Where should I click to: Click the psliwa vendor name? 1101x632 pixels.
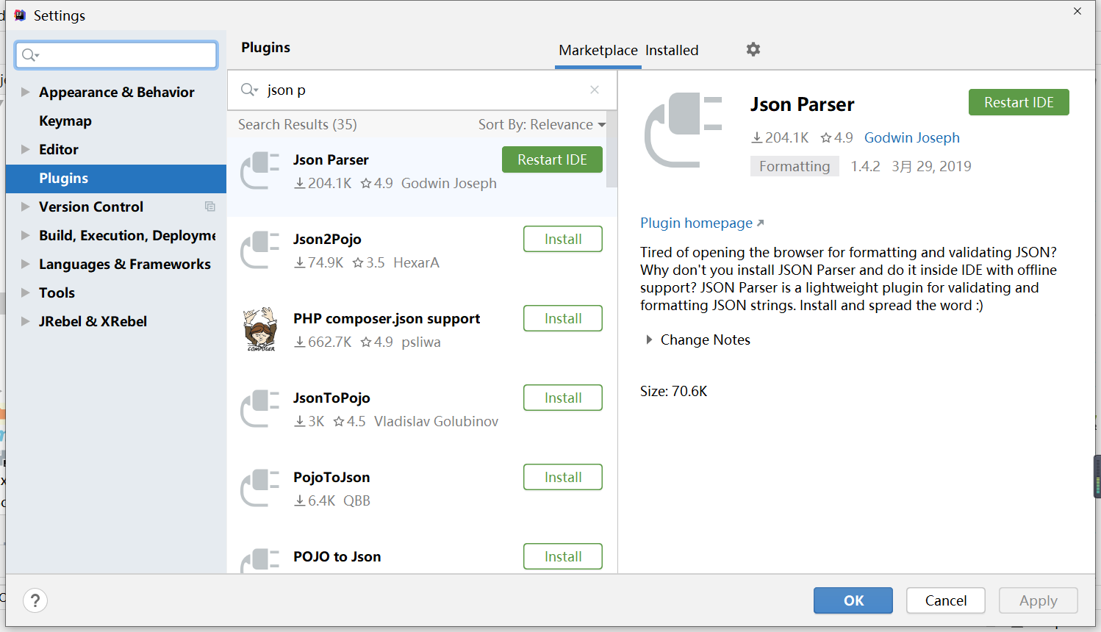(421, 342)
